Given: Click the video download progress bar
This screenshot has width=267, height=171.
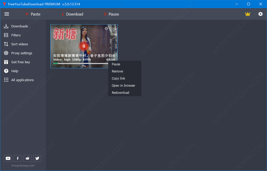Looking at the screenshot, I should click(81, 63).
